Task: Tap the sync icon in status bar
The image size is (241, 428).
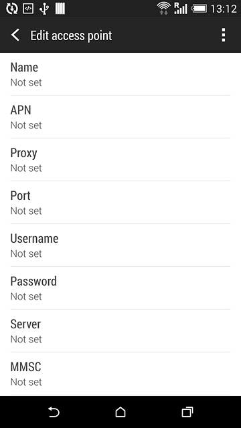Action: (x=12, y=9)
